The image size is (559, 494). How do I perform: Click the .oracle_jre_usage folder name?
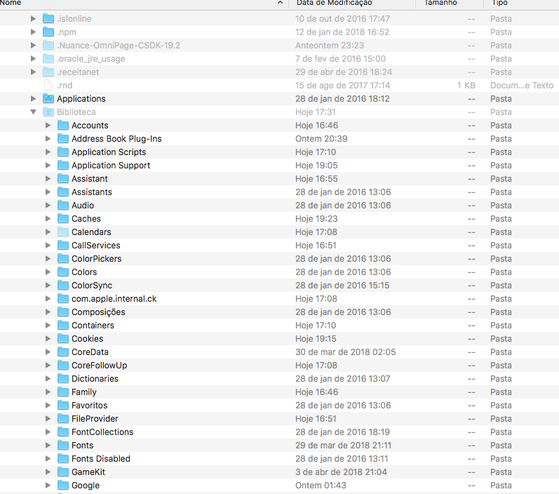[91, 58]
